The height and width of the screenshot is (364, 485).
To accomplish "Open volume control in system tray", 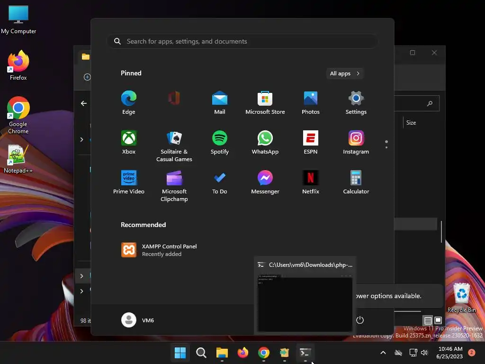I will click(x=424, y=353).
